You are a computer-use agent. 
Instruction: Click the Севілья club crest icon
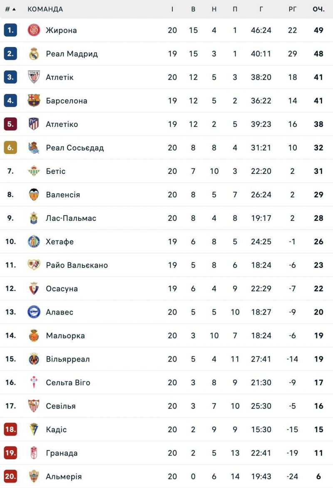click(34, 406)
